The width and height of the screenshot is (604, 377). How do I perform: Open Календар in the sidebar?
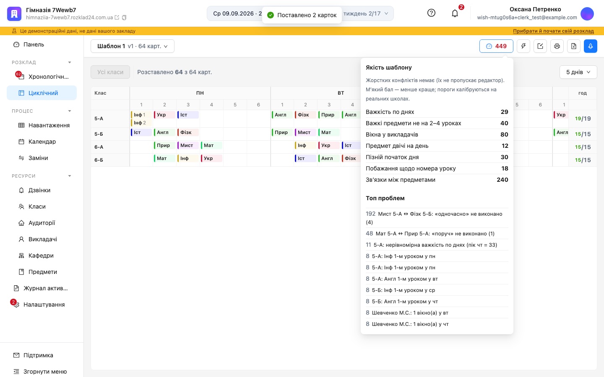(x=42, y=142)
